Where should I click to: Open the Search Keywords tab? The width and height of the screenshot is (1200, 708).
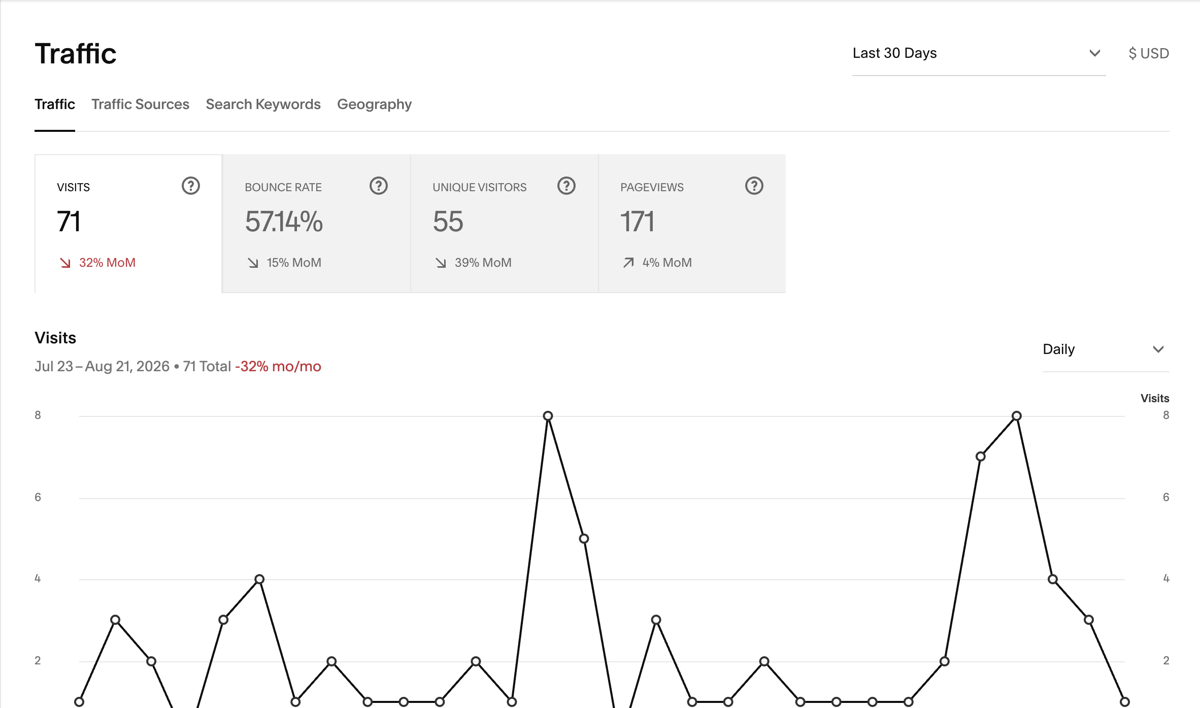[x=263, y=104]
